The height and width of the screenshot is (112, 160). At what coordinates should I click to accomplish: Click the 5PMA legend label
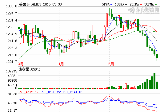[106, 4]
